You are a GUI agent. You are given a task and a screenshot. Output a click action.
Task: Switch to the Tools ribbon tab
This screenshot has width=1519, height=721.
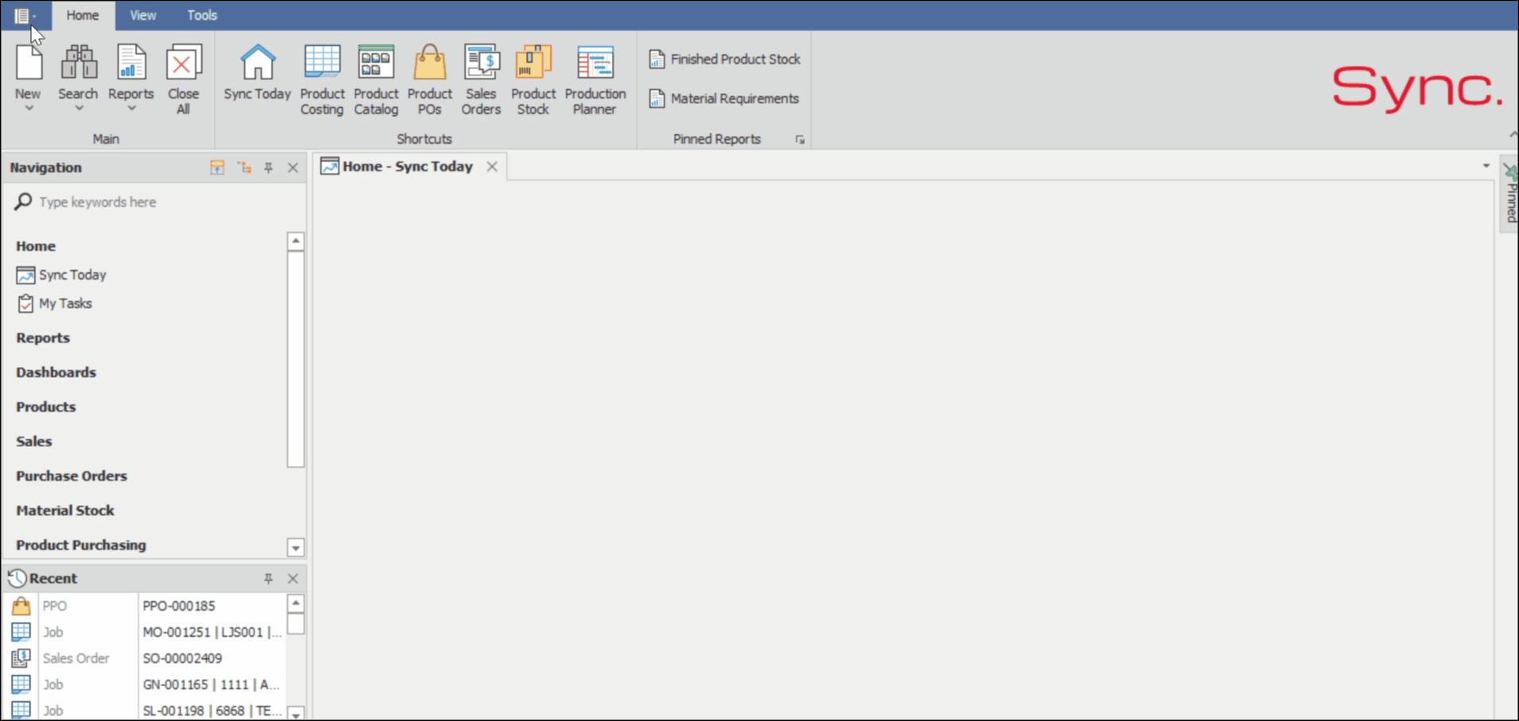(202, 15)
